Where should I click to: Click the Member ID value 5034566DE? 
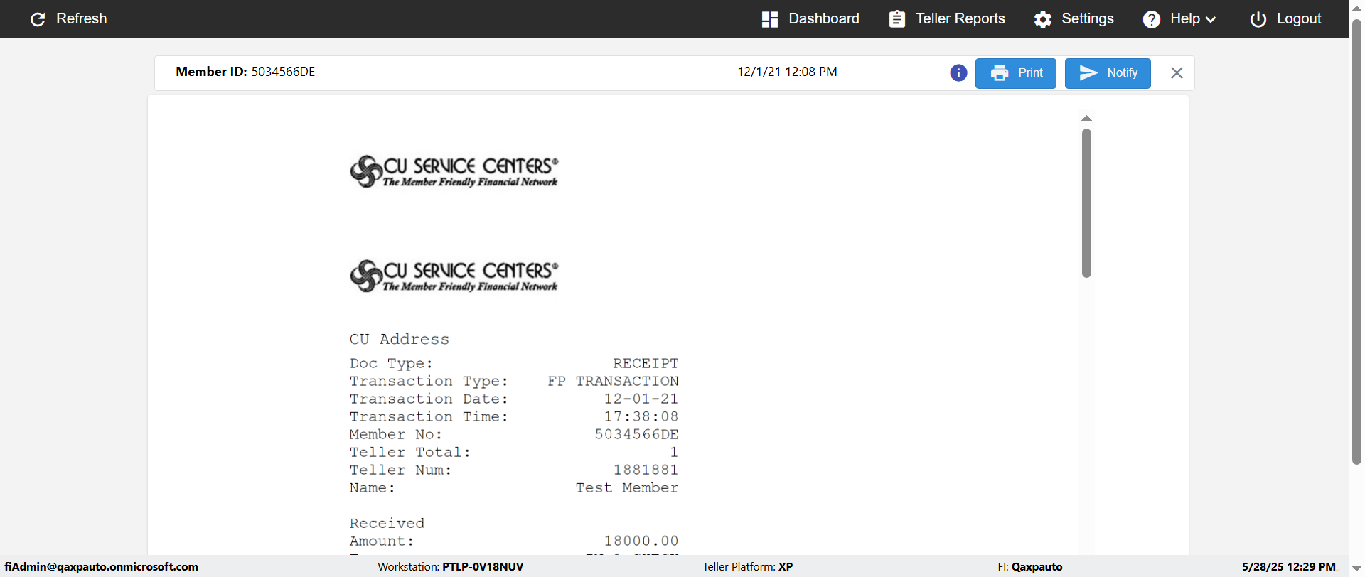point(283,72)
